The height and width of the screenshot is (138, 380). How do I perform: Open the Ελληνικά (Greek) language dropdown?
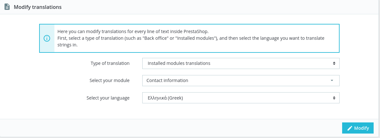[241, 98]
